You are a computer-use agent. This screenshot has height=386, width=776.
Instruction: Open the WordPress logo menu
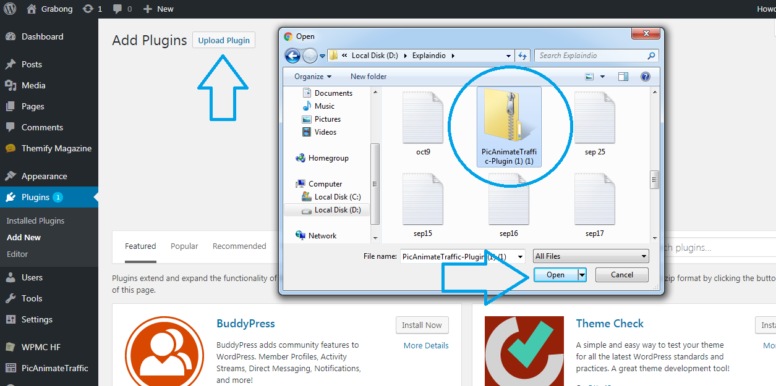[9, 9]
